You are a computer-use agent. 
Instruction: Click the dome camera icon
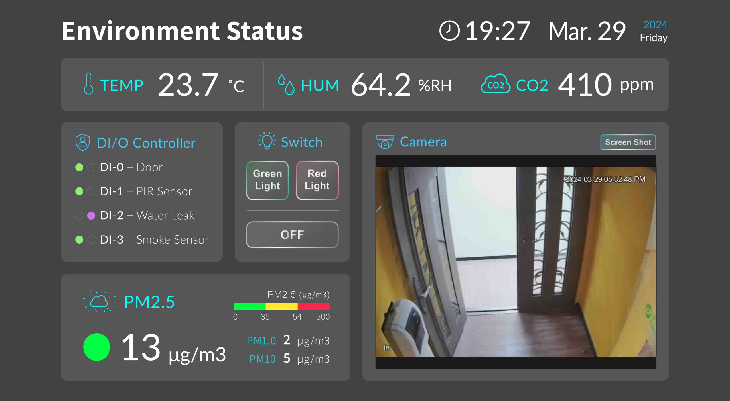(385, 142)
